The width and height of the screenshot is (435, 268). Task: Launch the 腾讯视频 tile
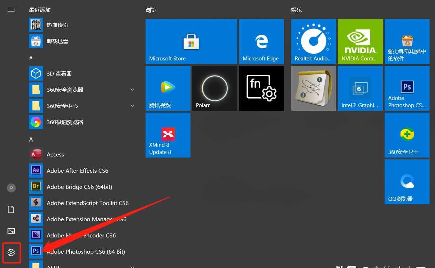168,88
